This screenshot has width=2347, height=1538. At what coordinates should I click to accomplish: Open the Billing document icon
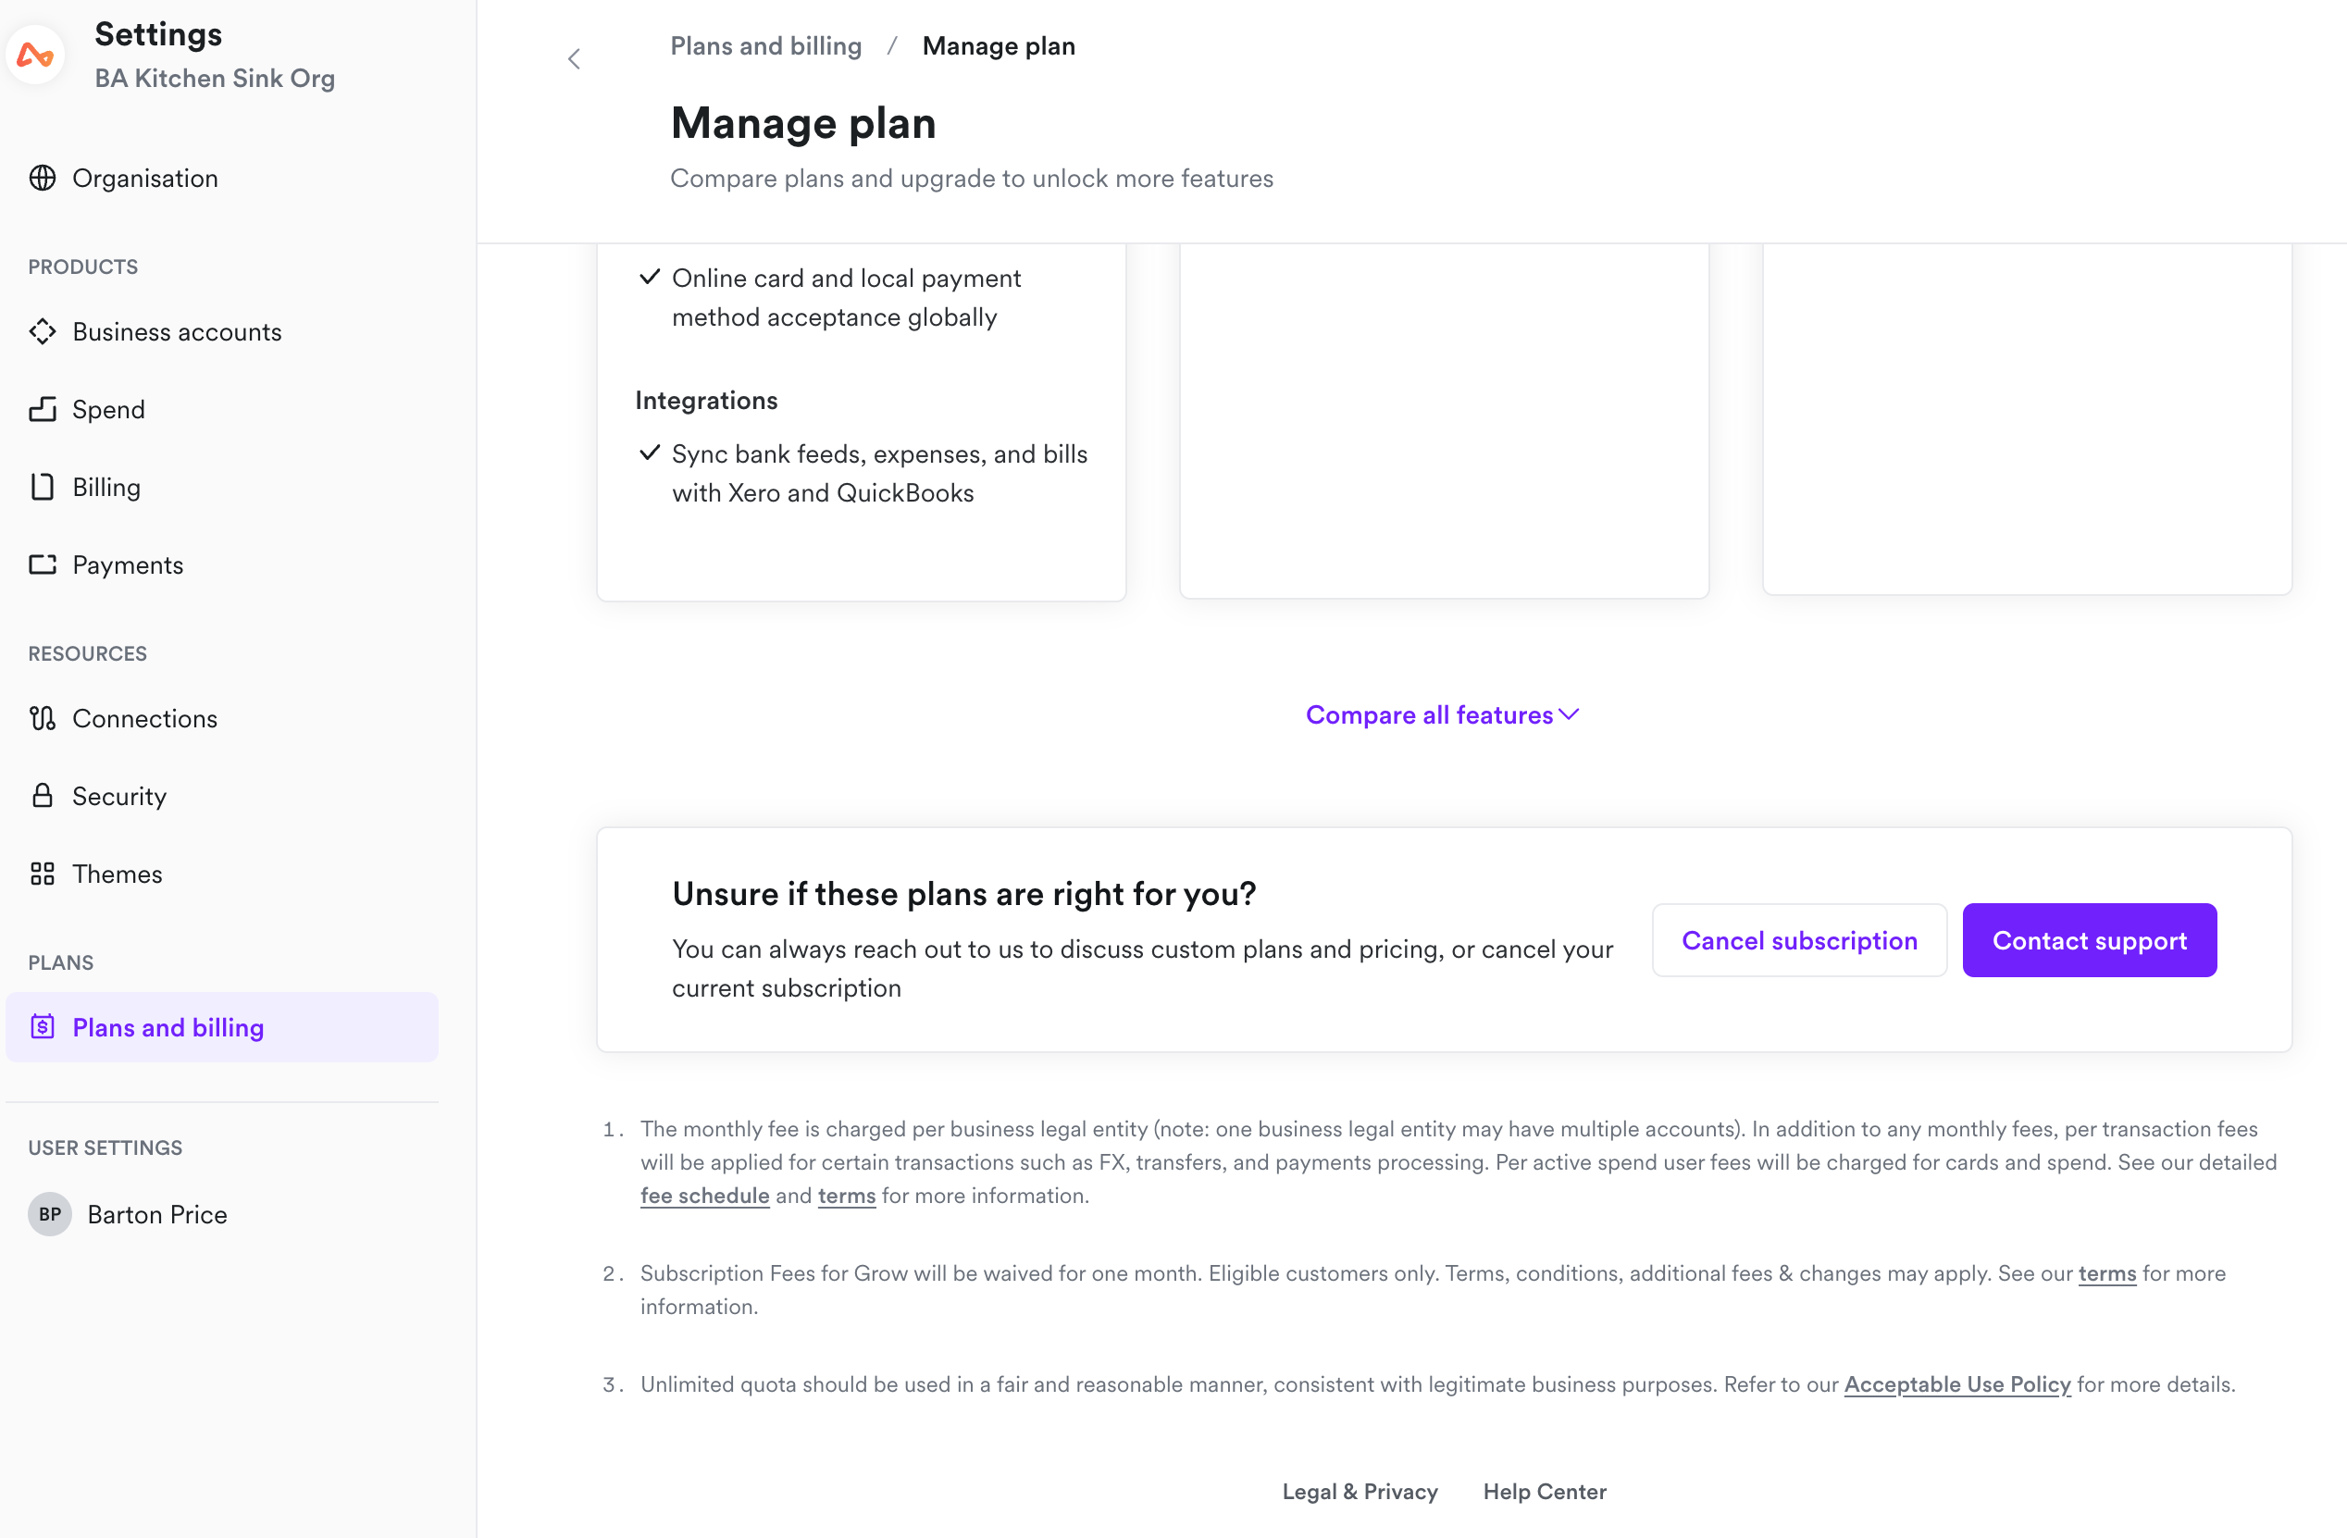tap(43, 486)
